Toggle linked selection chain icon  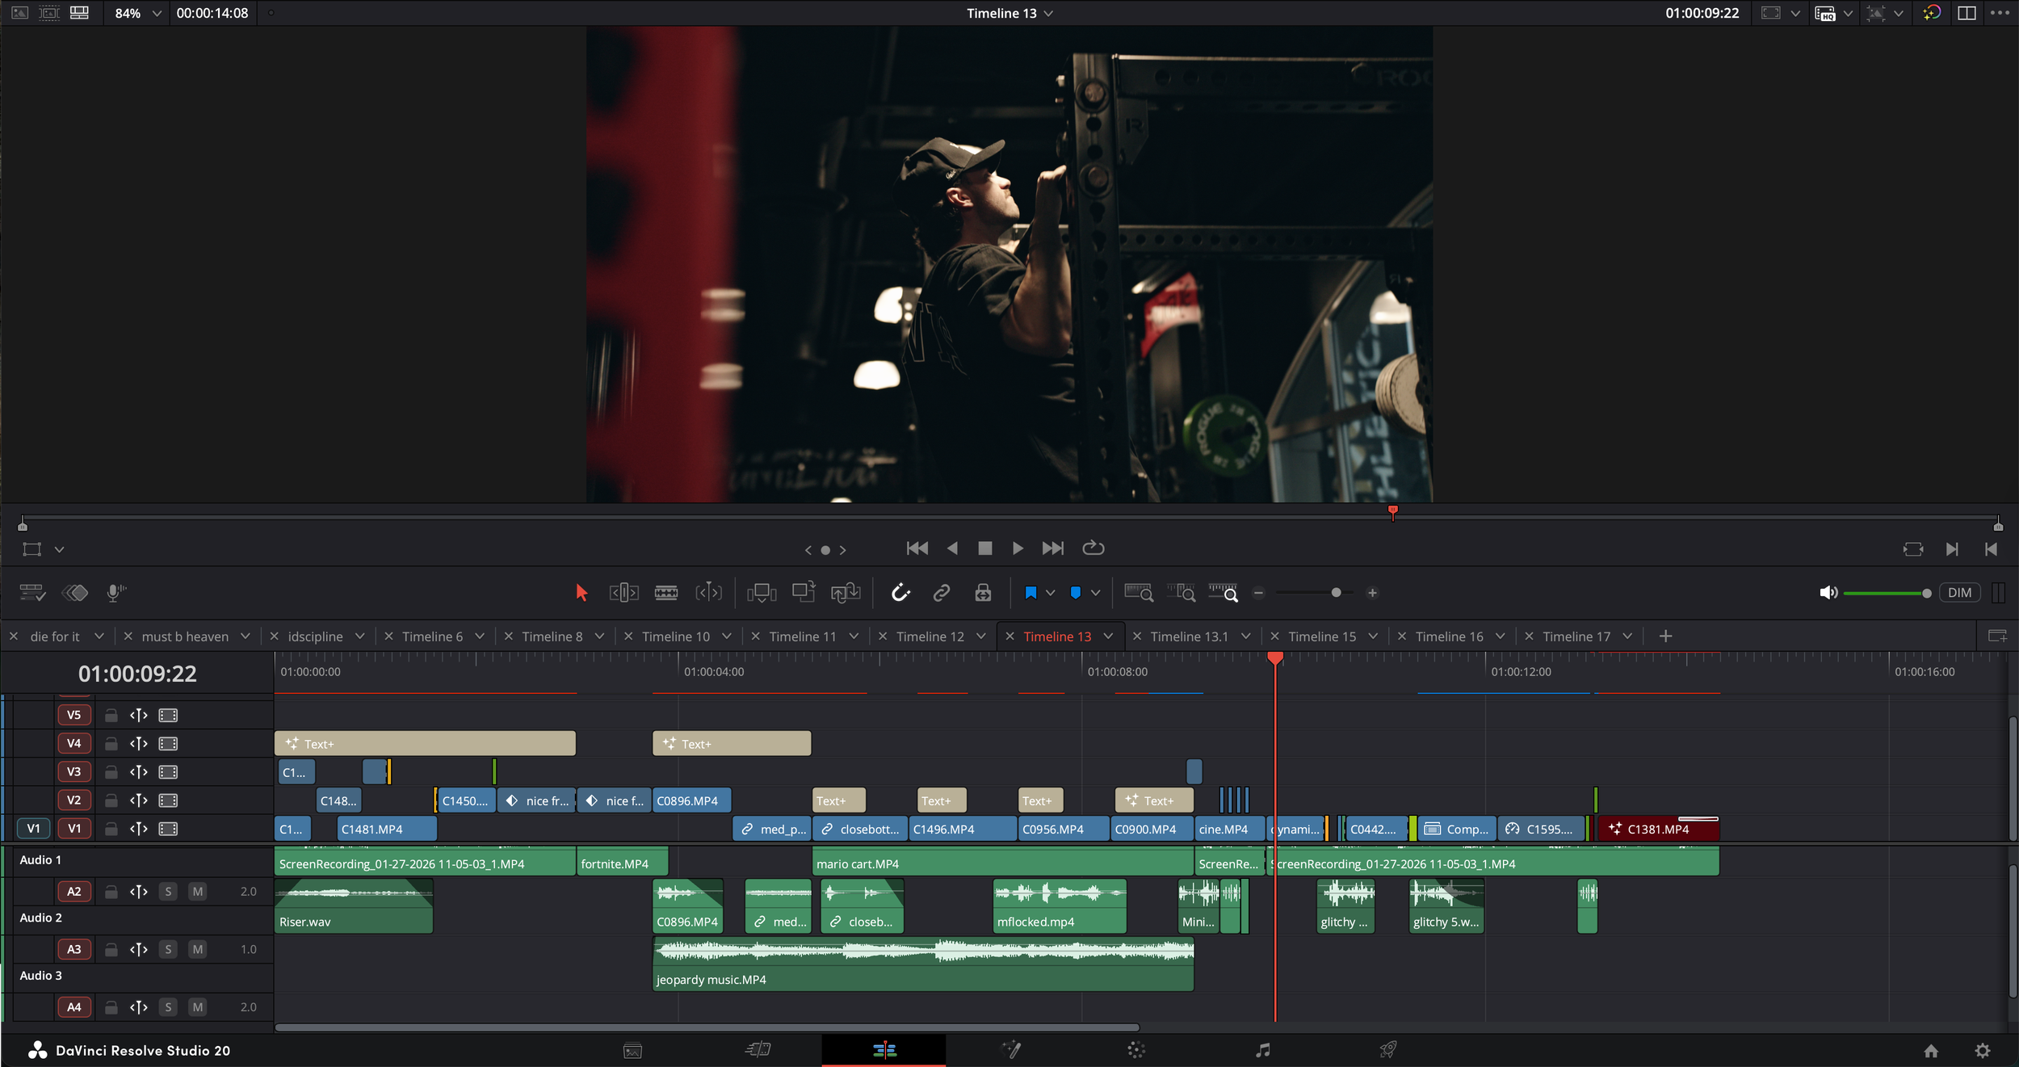(941, 593)
